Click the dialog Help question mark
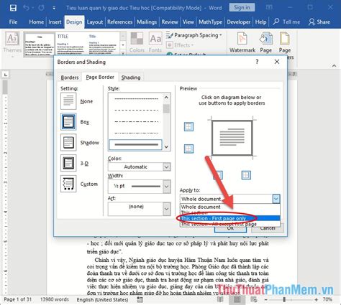Viewport: 341px width, 305px height. (257, 62)
